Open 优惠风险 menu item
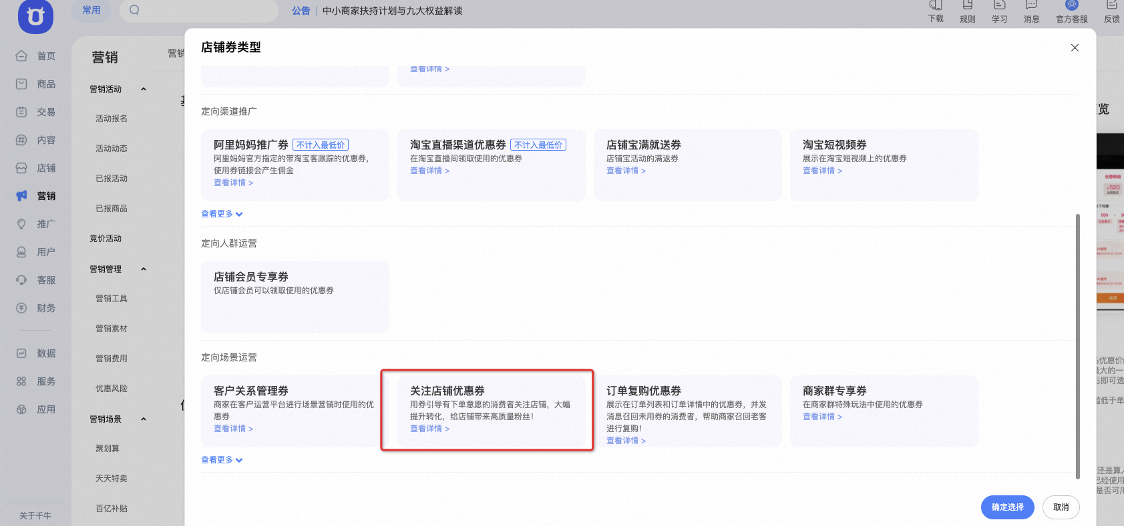 tap(112, 389)
